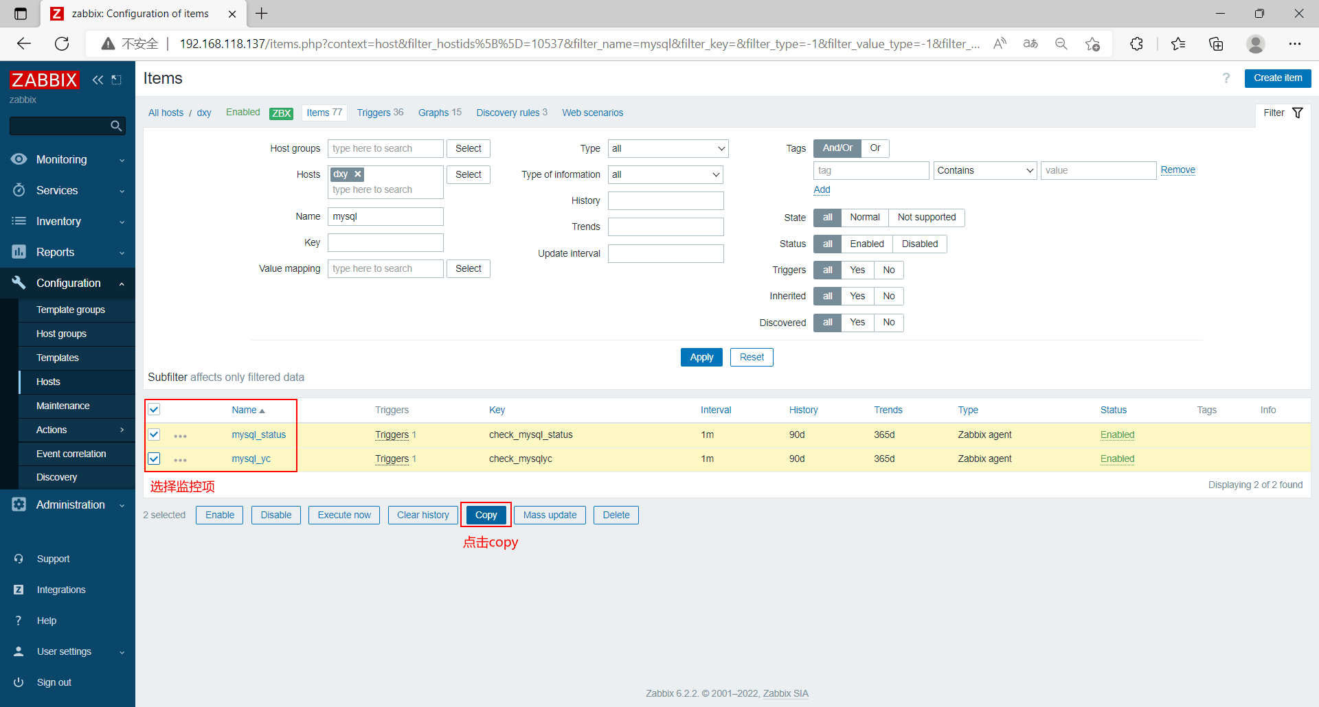Click the Apply filter button
Viewport: 1319px width, 707px height.
(x=701, y=357)
